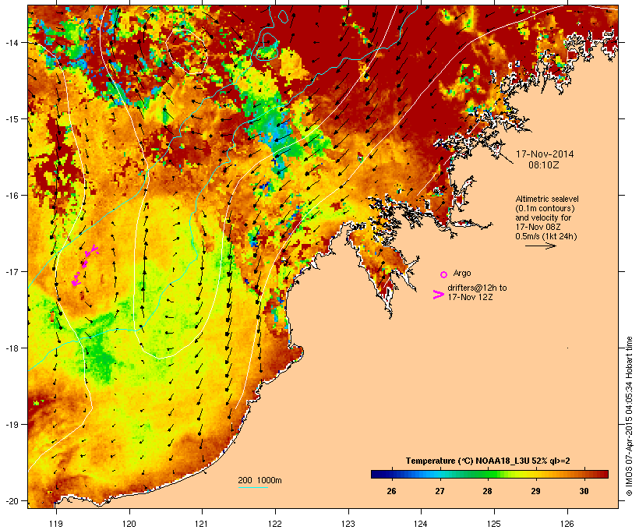Screen dimensions: 639x530
Task: Click the colorbar tick label '30'
Action: pos(584,491)
